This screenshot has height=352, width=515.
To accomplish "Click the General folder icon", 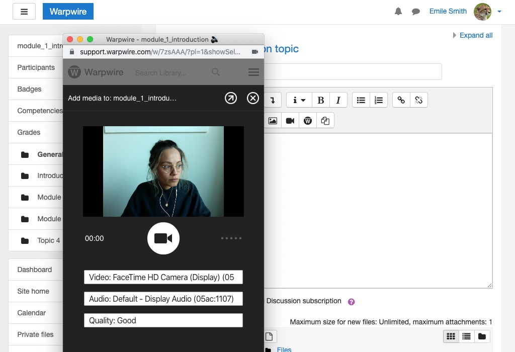I will [x=25, y=155].
